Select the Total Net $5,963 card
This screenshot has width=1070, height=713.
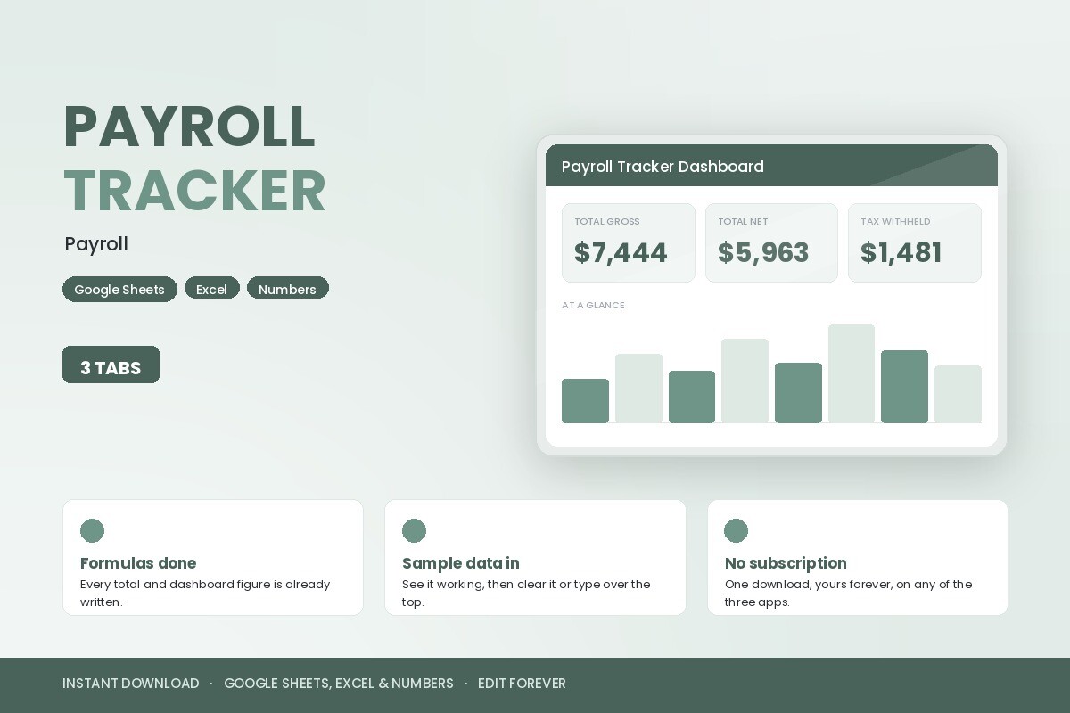coord(771,242)
